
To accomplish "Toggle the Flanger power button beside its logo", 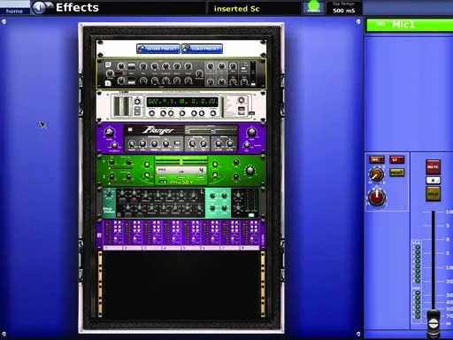I will (130, 129).
